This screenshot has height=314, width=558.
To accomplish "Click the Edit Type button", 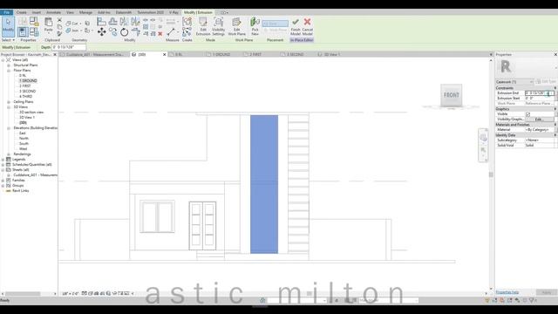I will [x=546, y=81].
